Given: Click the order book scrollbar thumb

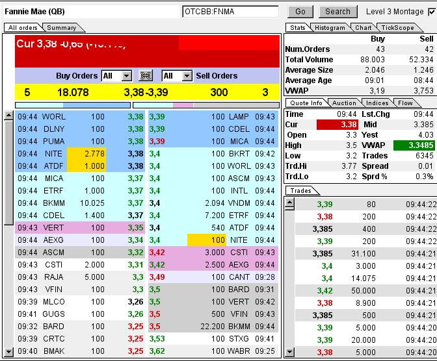Looking at the screenshot, I should tap(9, 172).
